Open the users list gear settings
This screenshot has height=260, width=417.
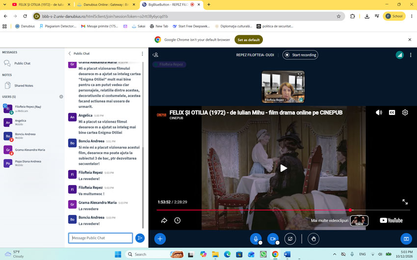[61, 97]
